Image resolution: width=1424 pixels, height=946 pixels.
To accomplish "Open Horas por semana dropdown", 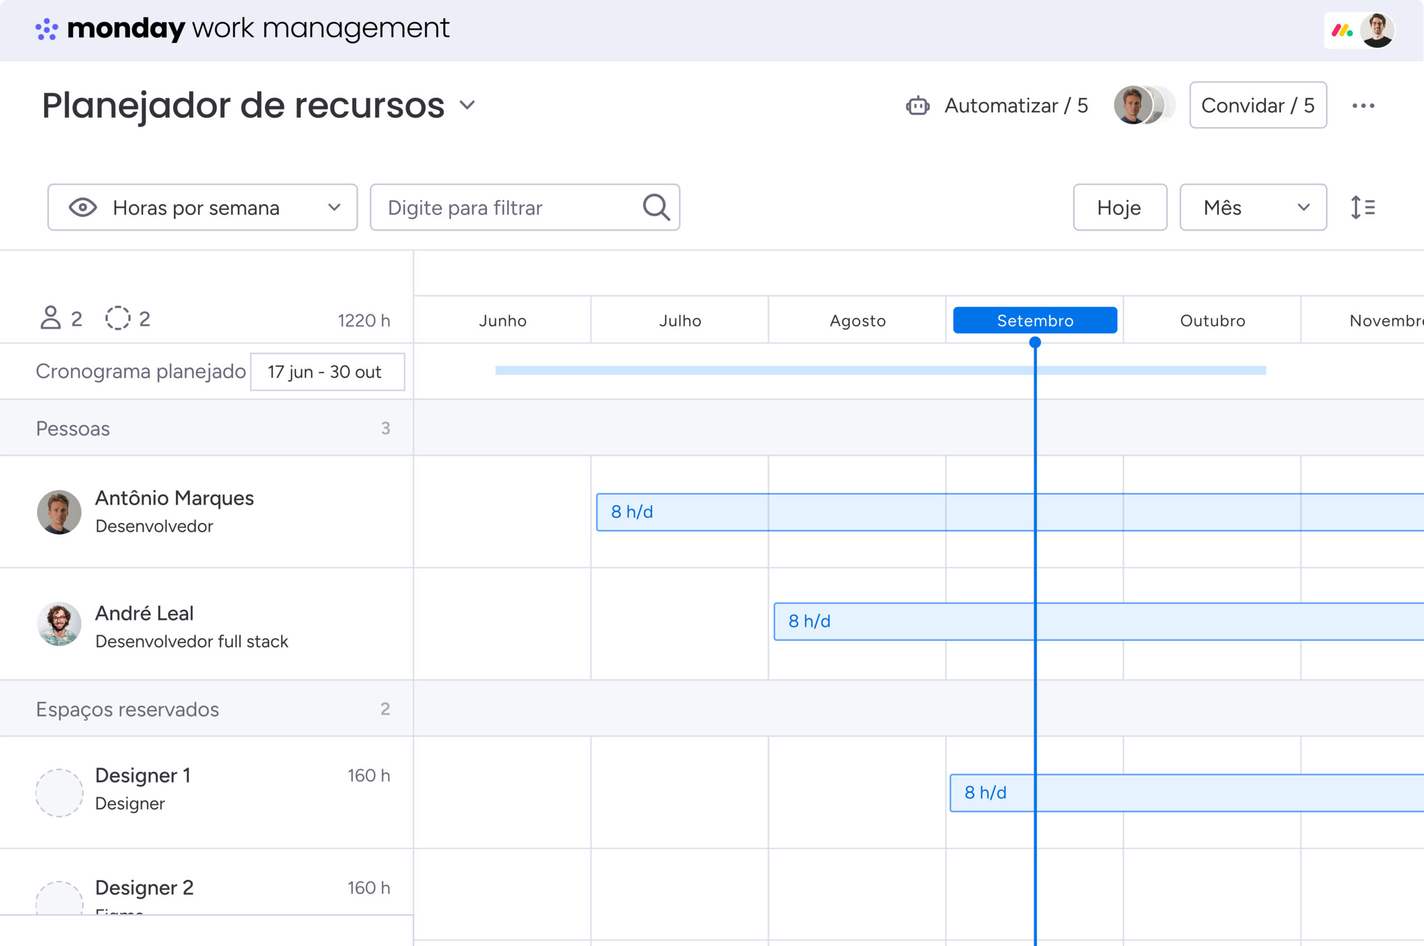I will pyautogui.click(x=203, y=207).
